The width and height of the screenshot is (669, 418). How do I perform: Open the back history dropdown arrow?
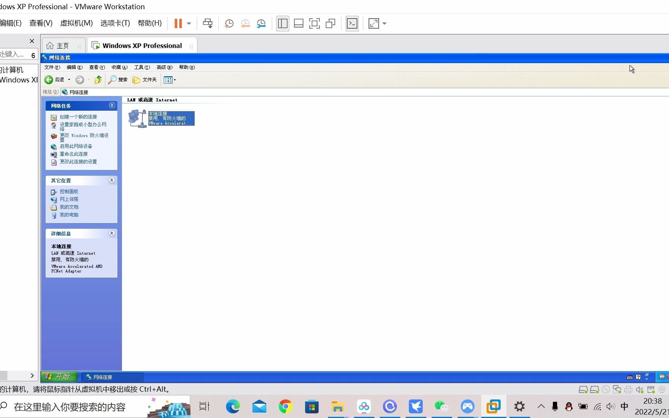(x=69, y=80)
